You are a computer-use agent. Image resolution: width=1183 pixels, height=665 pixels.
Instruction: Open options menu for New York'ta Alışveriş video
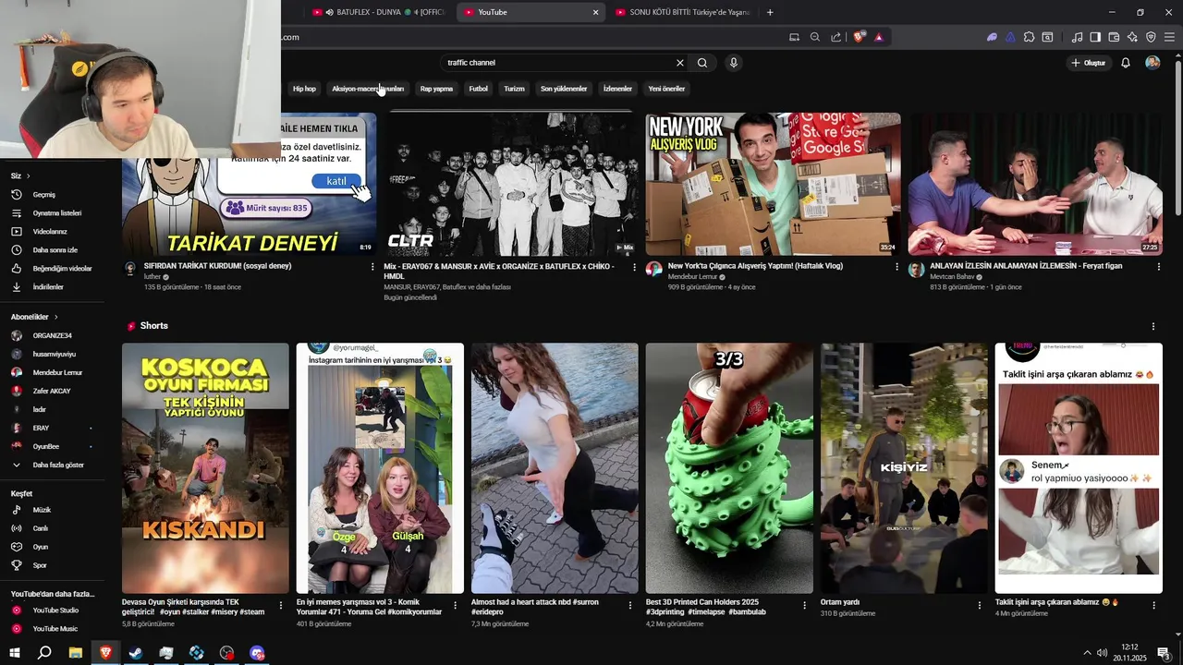tap(896, 267)
